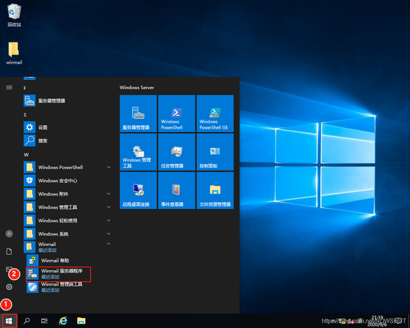Open 搜索 in the app list

tap(68, 141)
